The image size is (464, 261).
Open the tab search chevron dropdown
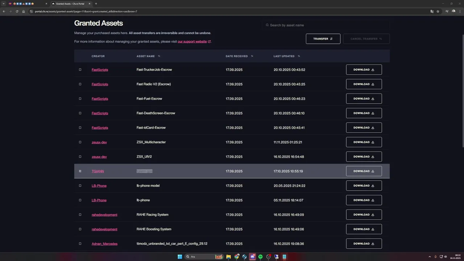point(4,4)
